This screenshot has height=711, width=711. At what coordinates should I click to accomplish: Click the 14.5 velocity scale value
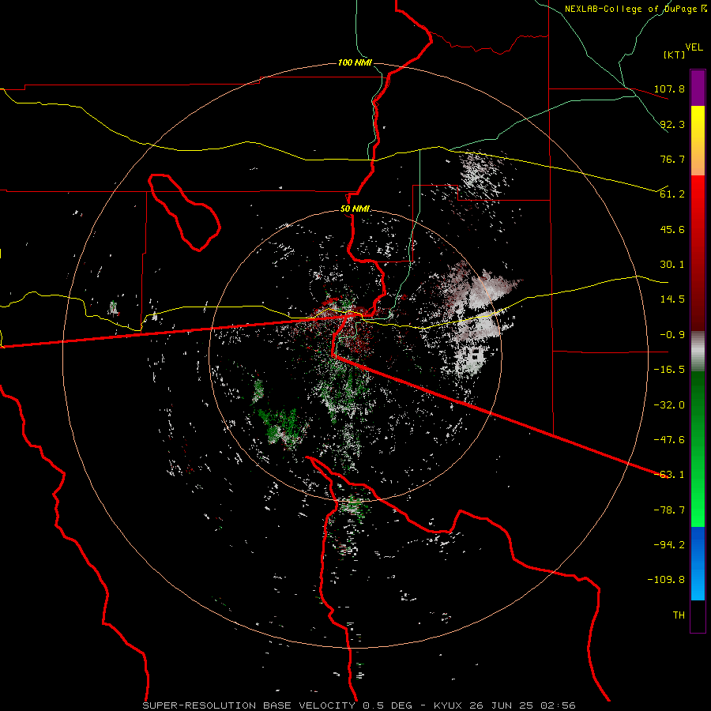click(672, 299)
